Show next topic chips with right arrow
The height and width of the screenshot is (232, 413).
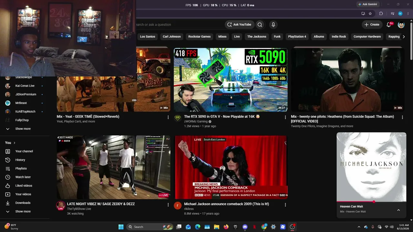click(404, 37)
